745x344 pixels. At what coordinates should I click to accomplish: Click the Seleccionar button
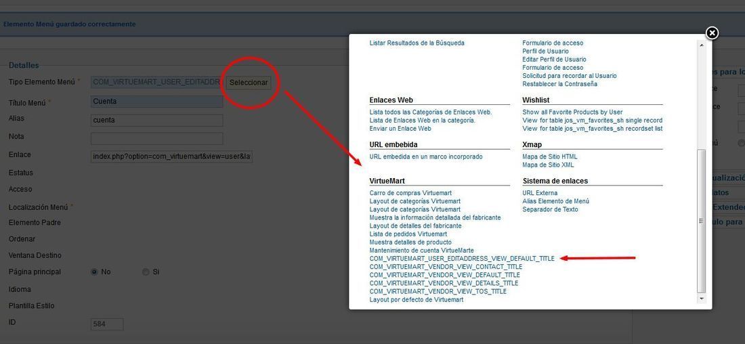(x=249, y=83)
